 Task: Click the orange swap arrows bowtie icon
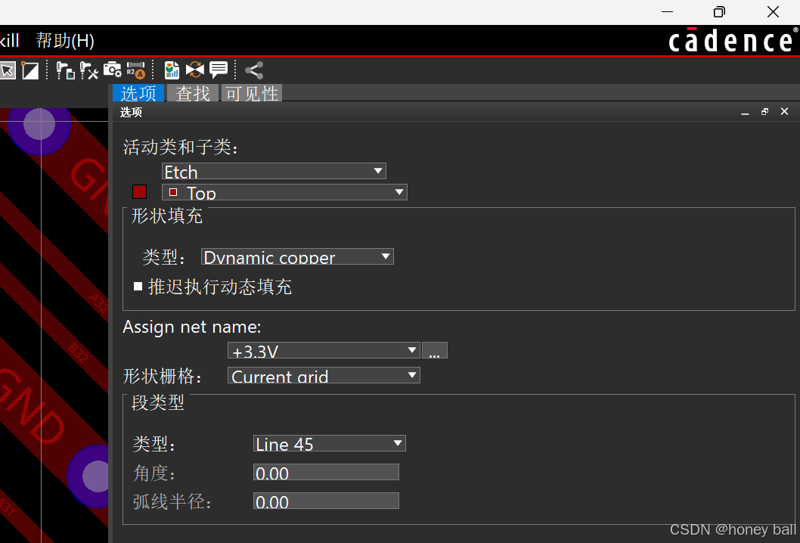point(195,70)
